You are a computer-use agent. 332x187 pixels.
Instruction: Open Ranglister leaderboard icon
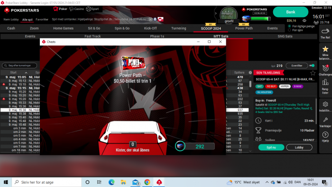click(325, 82)
